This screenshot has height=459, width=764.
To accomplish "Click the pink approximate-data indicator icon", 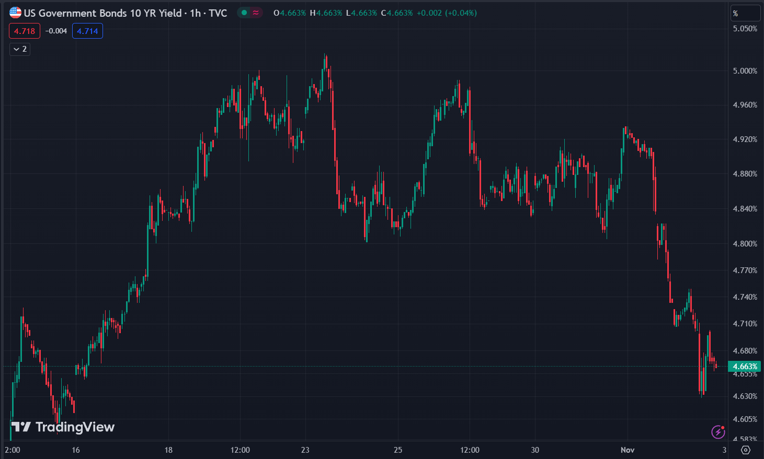I will 256,13.
